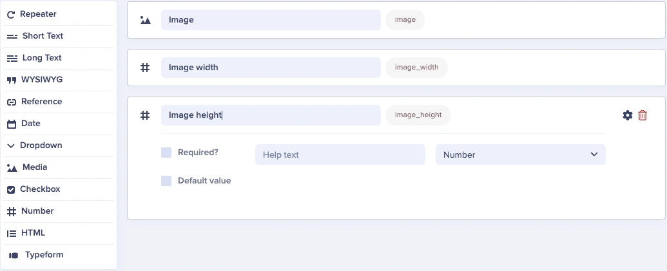This screenshot has width=667, height=271.
Task: Enable the Required? checkbox
Action: (x=166, y=153)
